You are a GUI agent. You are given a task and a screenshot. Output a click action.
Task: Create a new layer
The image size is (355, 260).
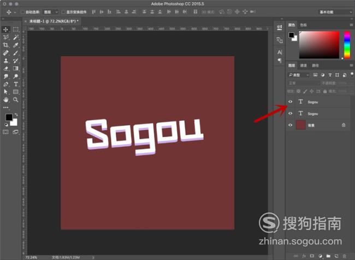click(x=336, y=256)
